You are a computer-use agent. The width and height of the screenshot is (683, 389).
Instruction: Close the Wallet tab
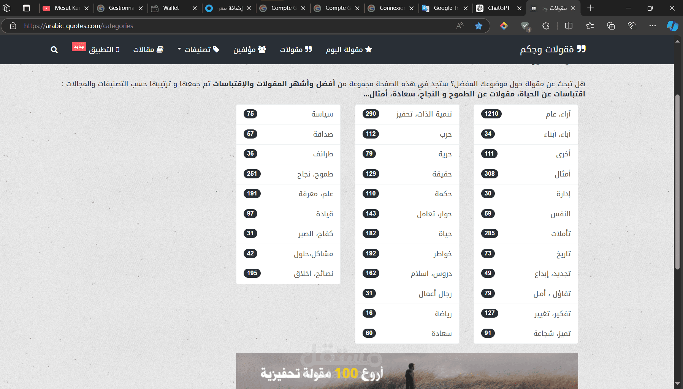coord(195,8)
